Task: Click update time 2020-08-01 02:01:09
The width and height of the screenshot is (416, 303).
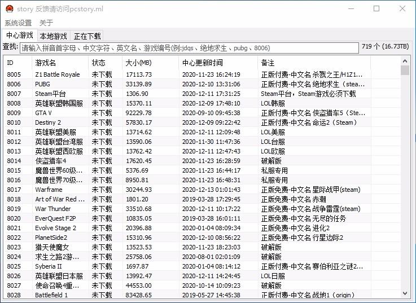Action: tap(211, 257)
